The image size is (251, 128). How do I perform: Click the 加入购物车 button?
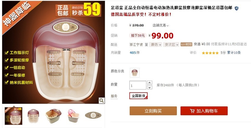click(204, 111)
